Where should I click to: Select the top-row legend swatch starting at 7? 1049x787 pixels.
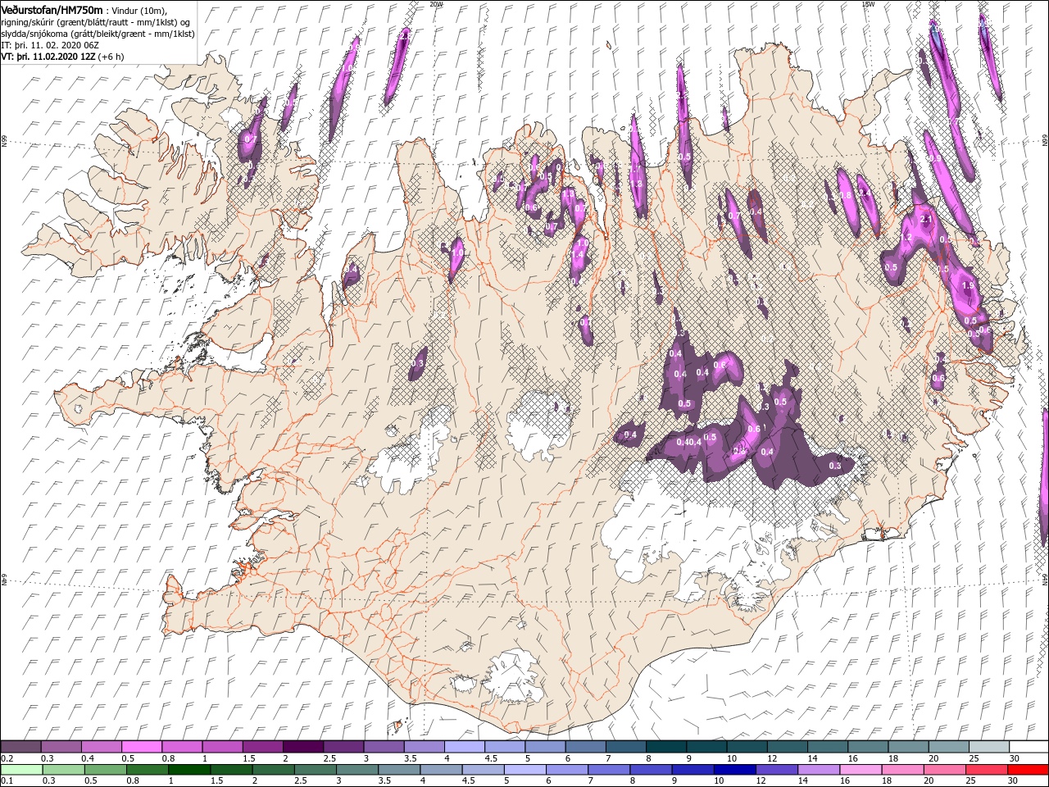(626, 747)
